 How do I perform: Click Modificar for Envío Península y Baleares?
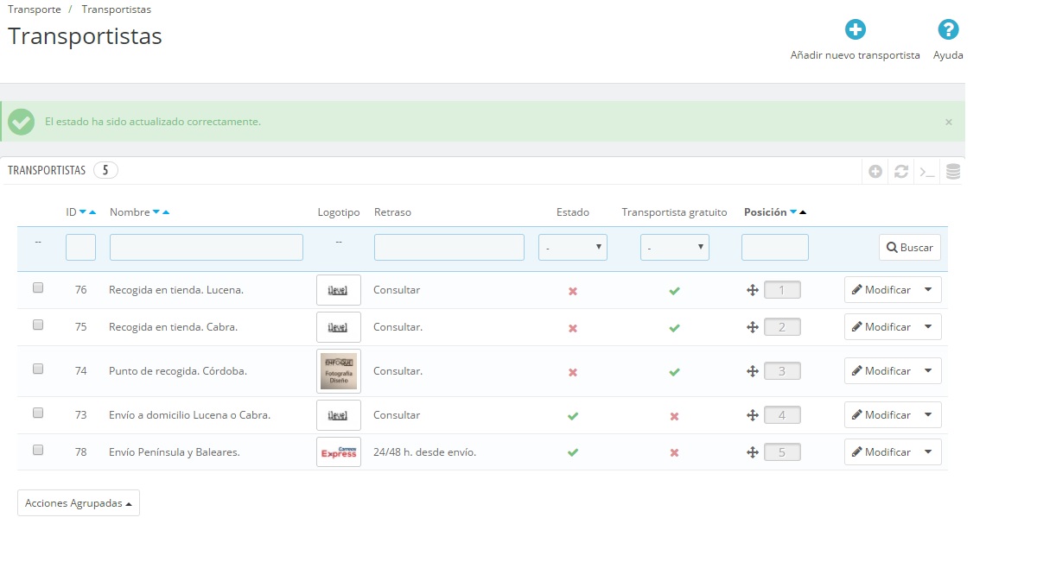[881, 452]
